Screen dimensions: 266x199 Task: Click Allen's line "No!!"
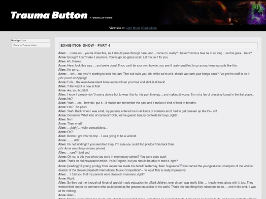(66, 119)
